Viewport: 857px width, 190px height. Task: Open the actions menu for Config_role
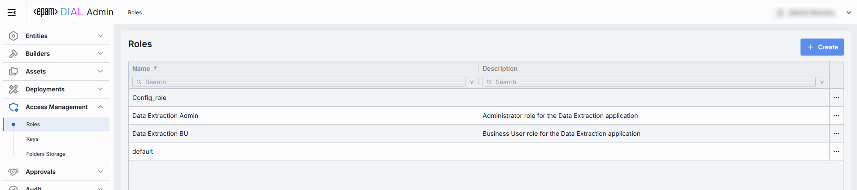(x=836, y=98)
